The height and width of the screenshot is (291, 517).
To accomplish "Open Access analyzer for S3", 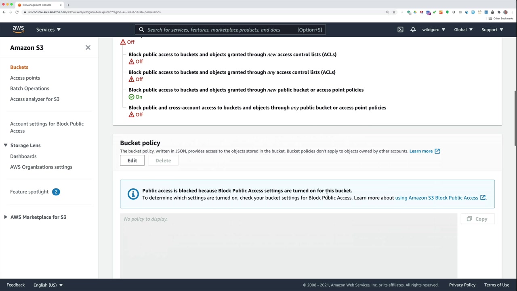I will click(35, 99).
